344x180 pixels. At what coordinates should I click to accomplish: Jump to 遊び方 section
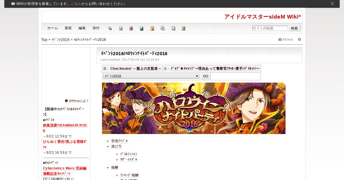(x=116, y=146)
